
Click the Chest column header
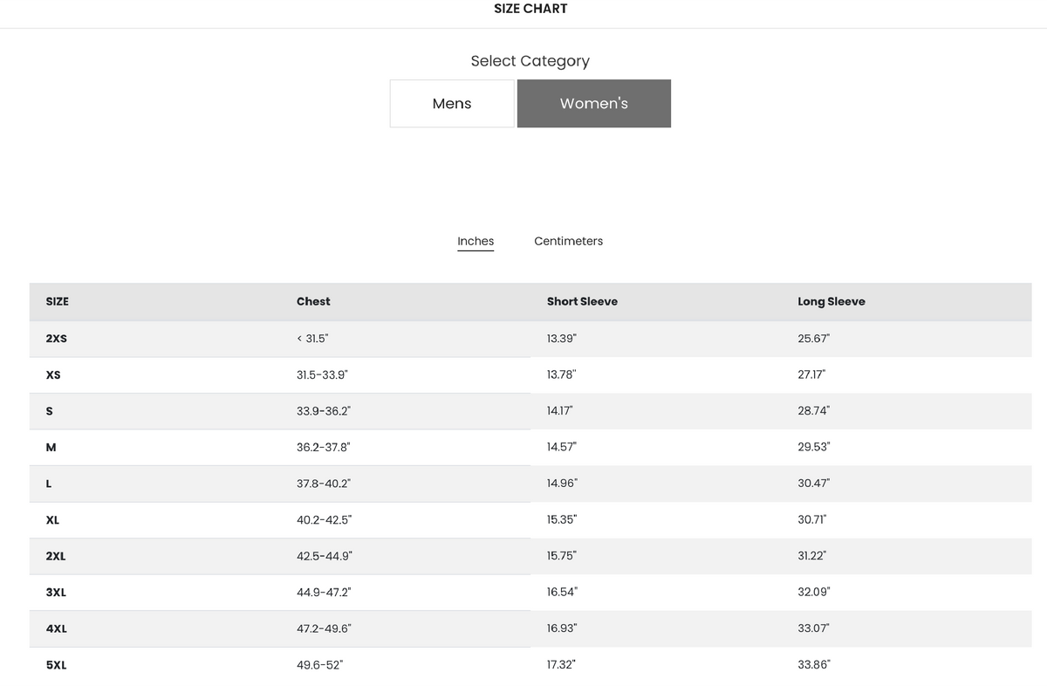tap(313, 301)
